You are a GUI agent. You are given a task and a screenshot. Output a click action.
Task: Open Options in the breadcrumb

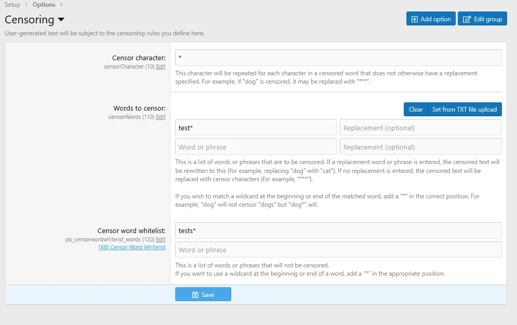(44, 5)
